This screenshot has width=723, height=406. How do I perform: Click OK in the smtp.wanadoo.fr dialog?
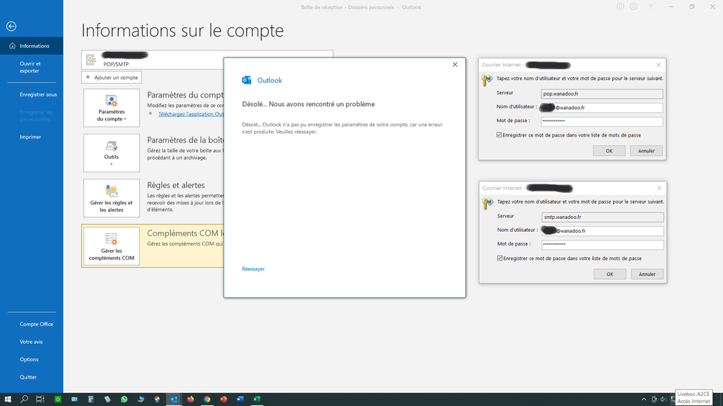(x=609, y=275)
